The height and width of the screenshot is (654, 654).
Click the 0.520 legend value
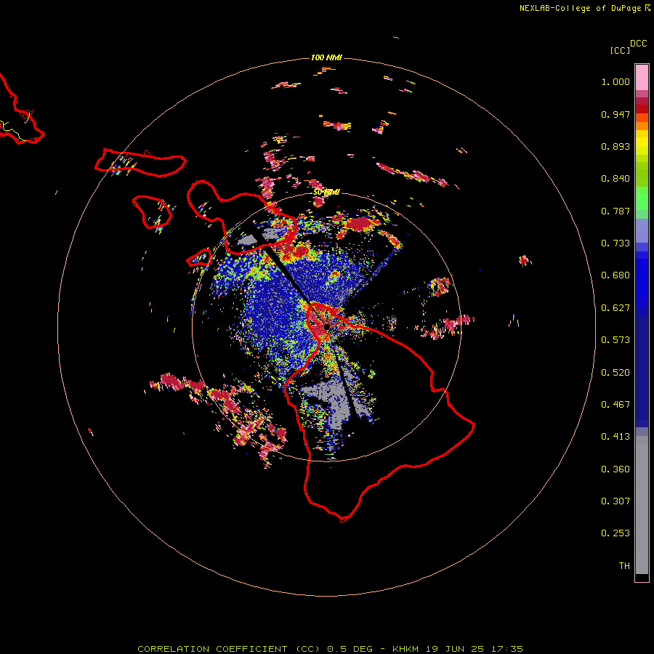[615, 373]
